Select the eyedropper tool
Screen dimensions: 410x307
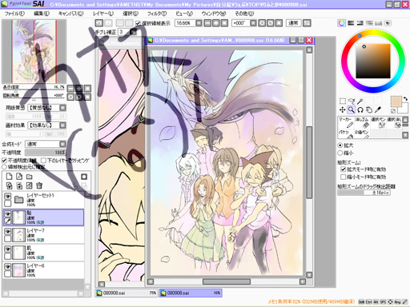click(378, 110)
